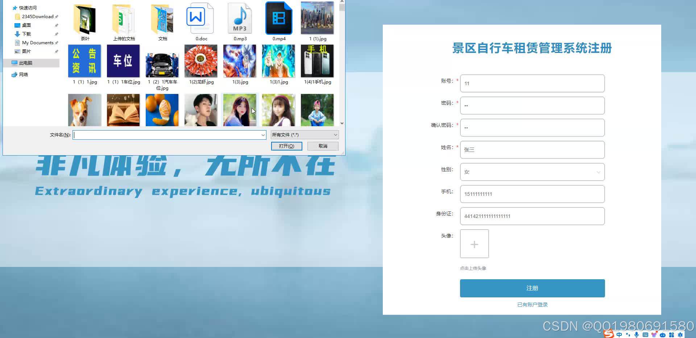Click the 打开(O) button
Screen dimensions: 696x338
pyautogui.click(x=286, y=146)
